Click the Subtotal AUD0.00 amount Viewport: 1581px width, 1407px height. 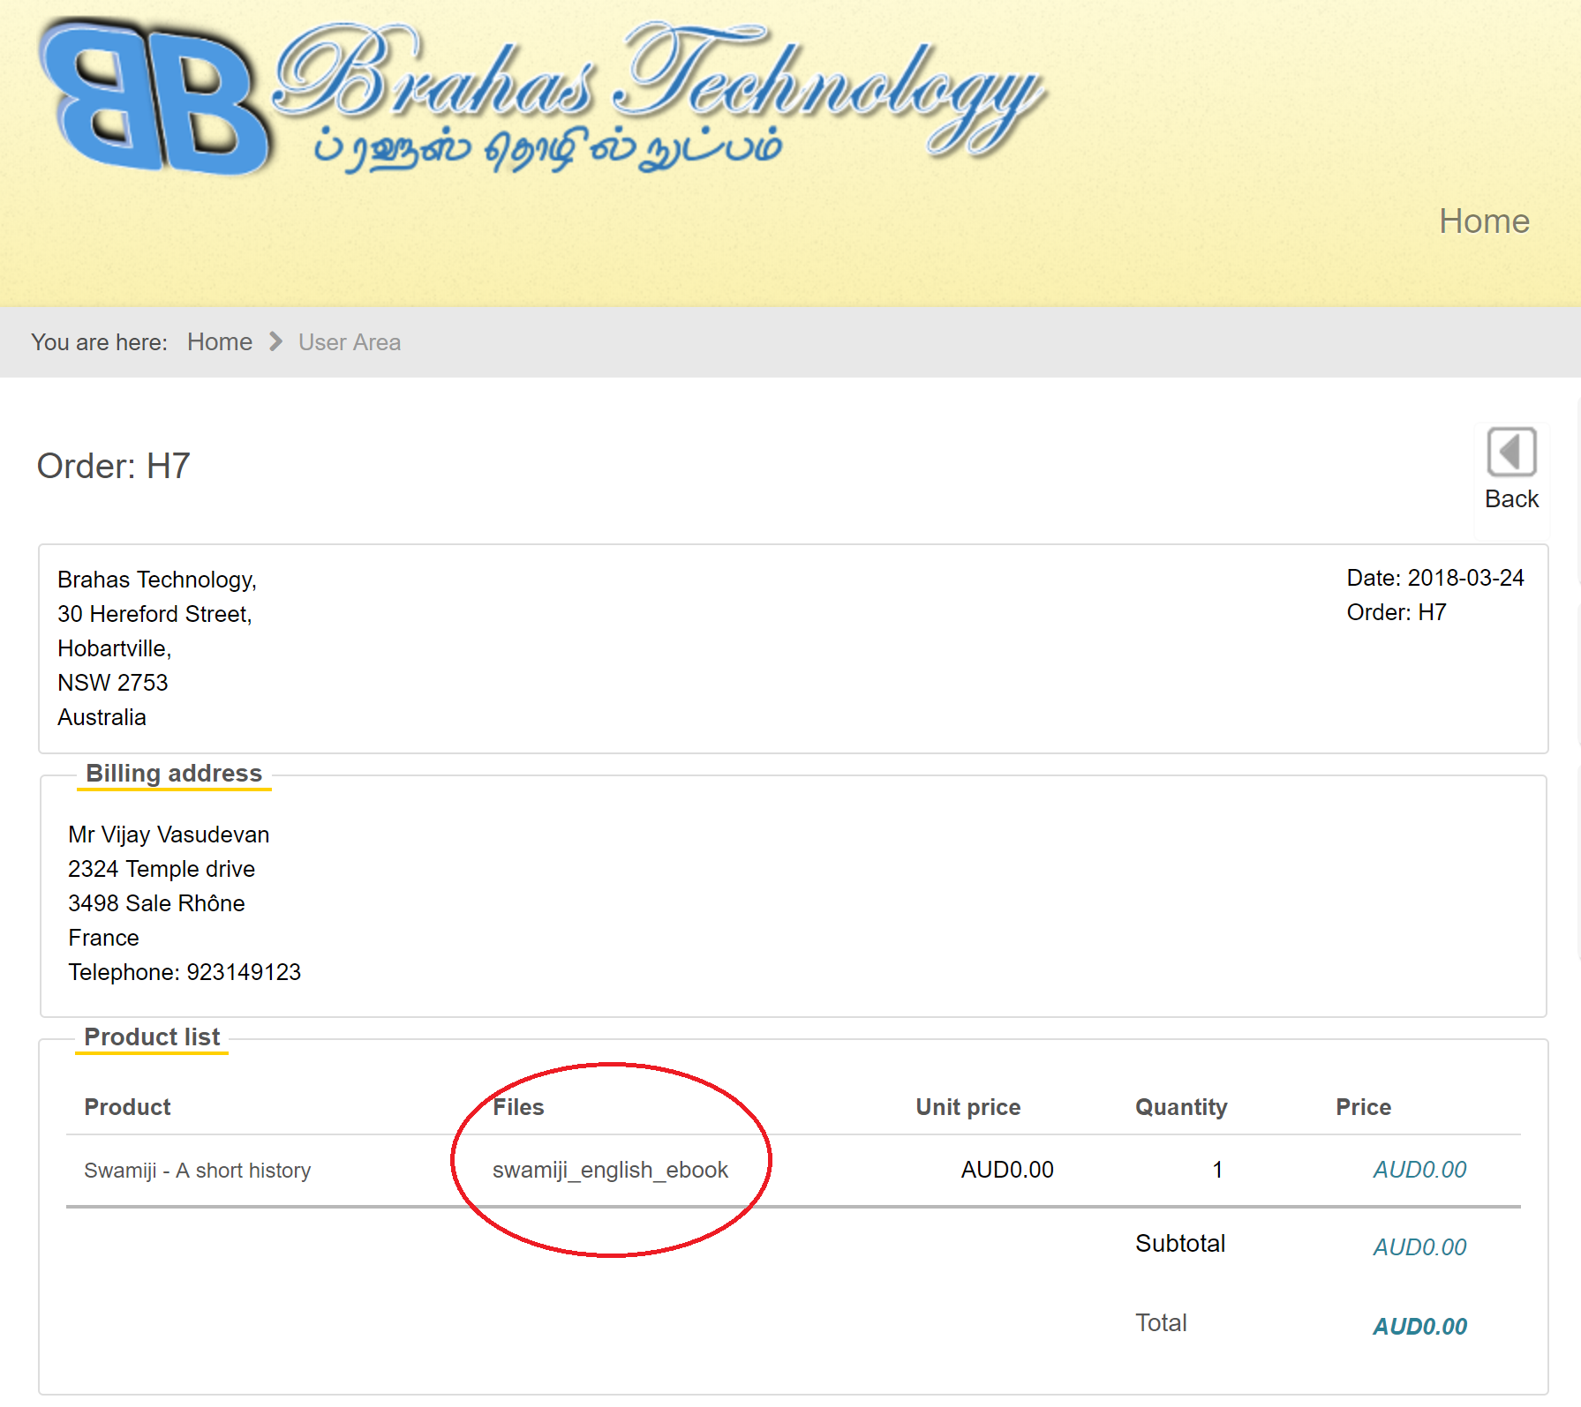click(1419, 1246)
